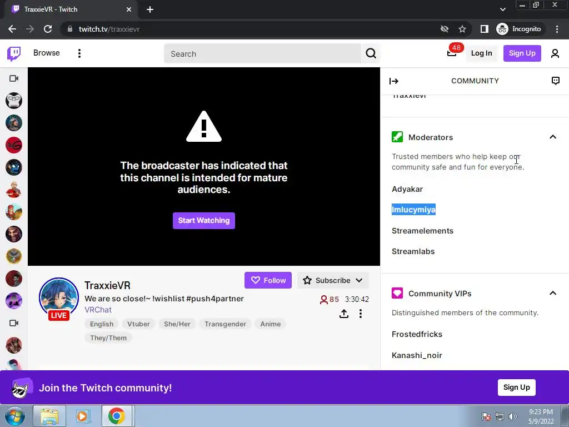This screenshot has width=569, height=427.
Task: Select VIP Frostedfricks
Action: pos(417,334)
